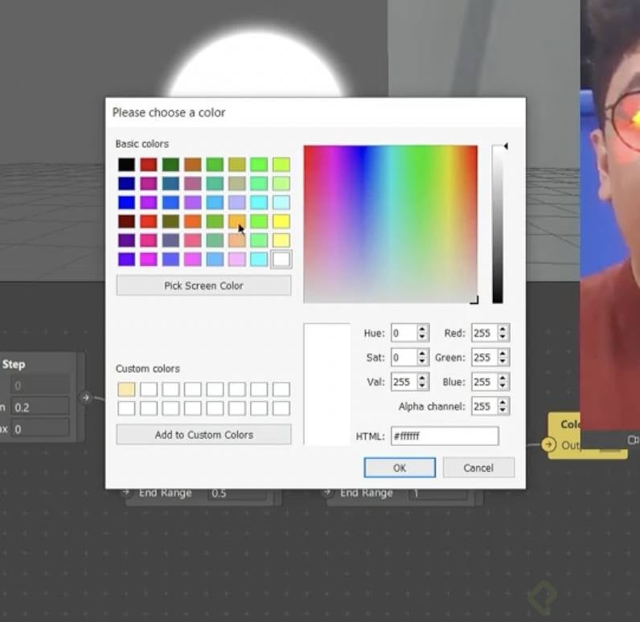
Task: Select the white basic color swatch
Action: click(x=281, y=260)
